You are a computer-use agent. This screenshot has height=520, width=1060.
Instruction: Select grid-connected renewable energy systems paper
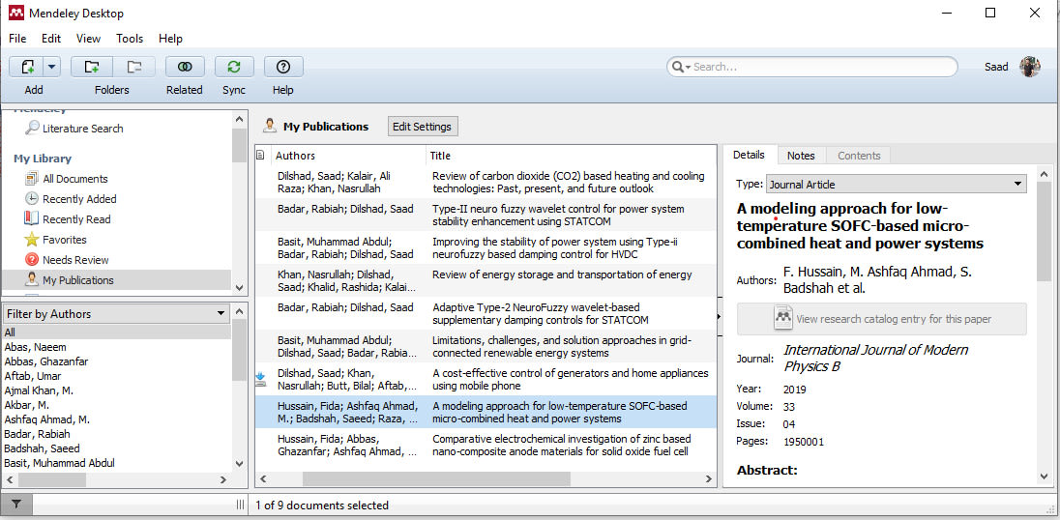(x=486, y=346)
